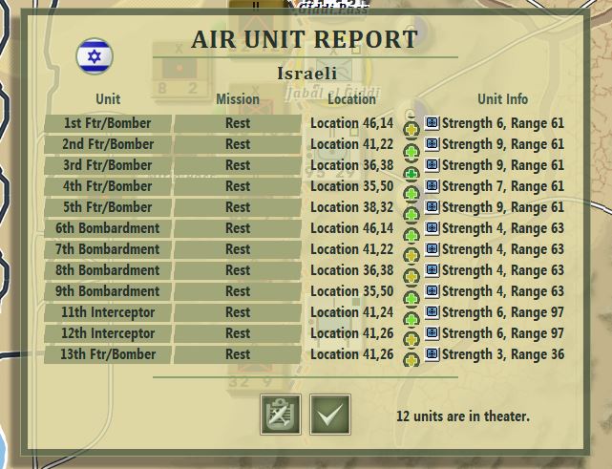
Task: Click 'Strength 3, Range 36' text
Action: [x=503, y=354]
